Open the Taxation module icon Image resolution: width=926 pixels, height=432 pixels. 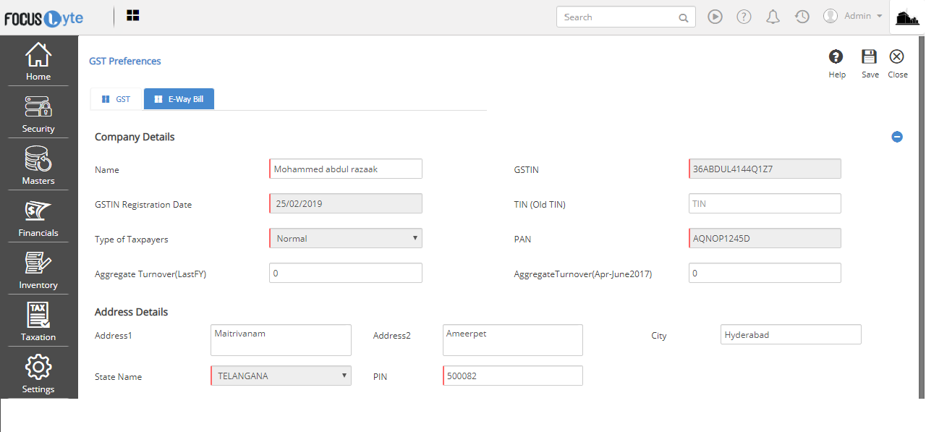(38, 322)
